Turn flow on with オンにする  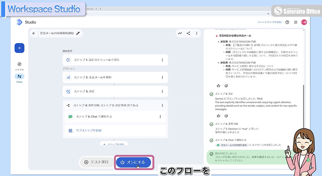[x=134, y=162]
